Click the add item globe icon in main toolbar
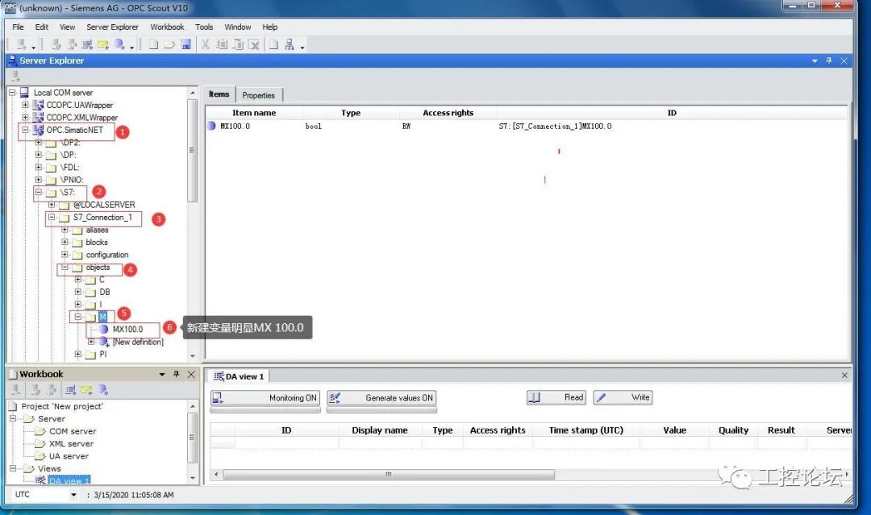 point(119,44)
